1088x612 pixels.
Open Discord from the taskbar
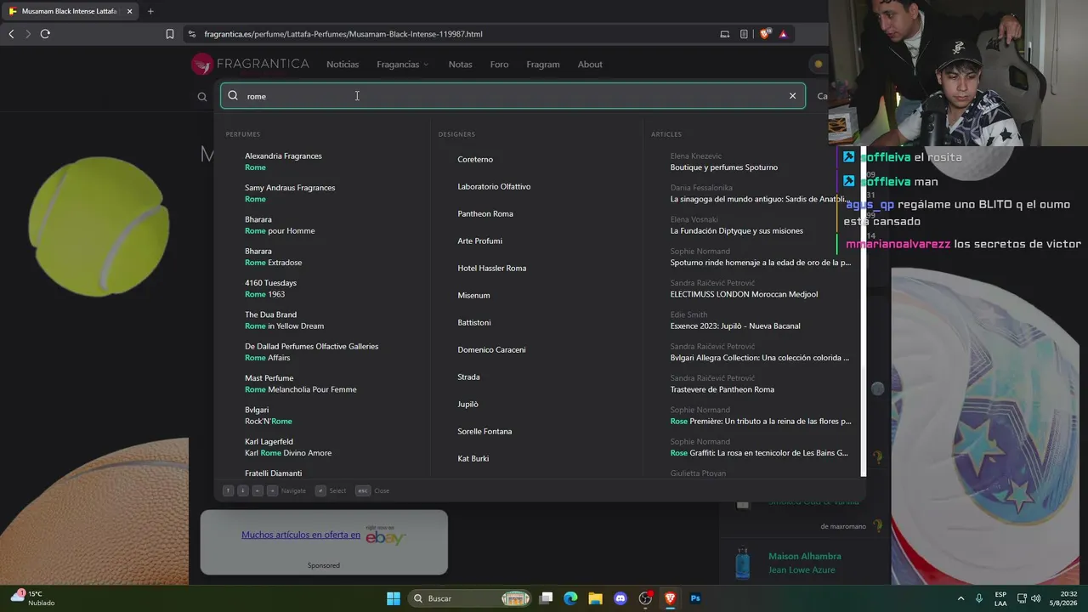click(620, 598)
